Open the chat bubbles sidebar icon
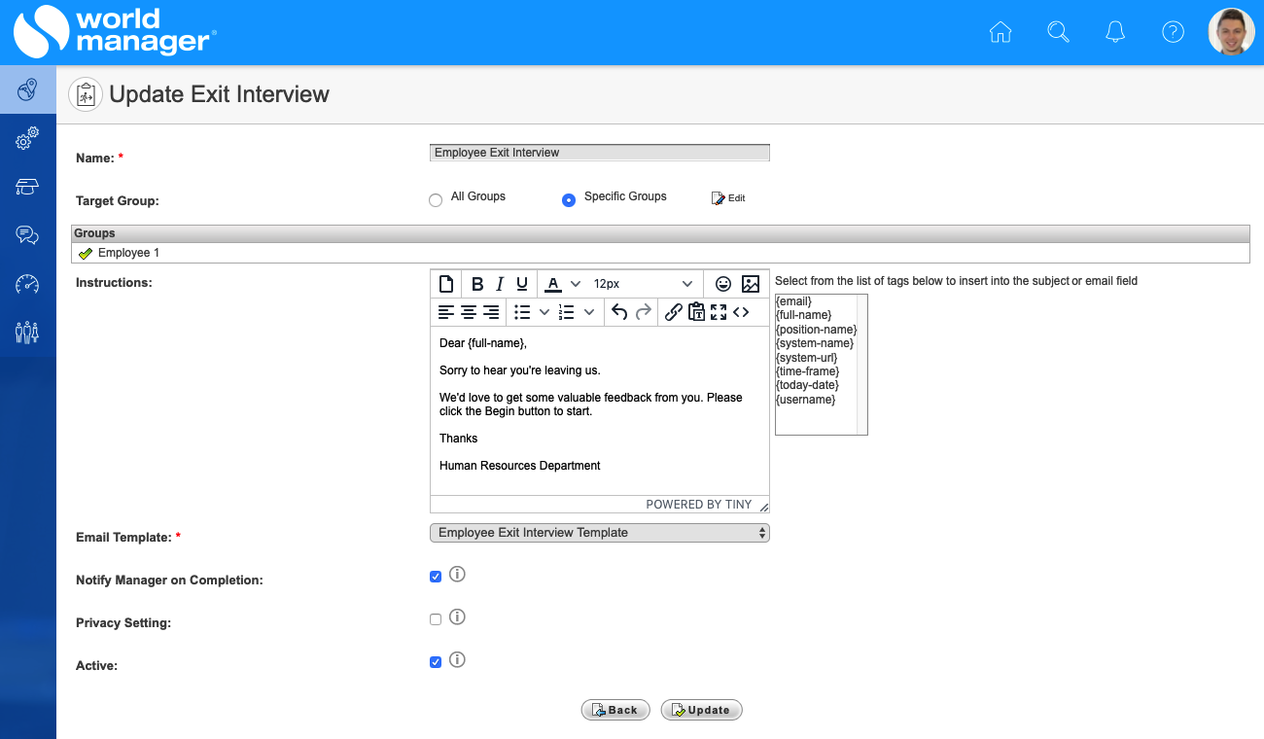This screenshot has height=739, width=1264. (x=27, y=235)
